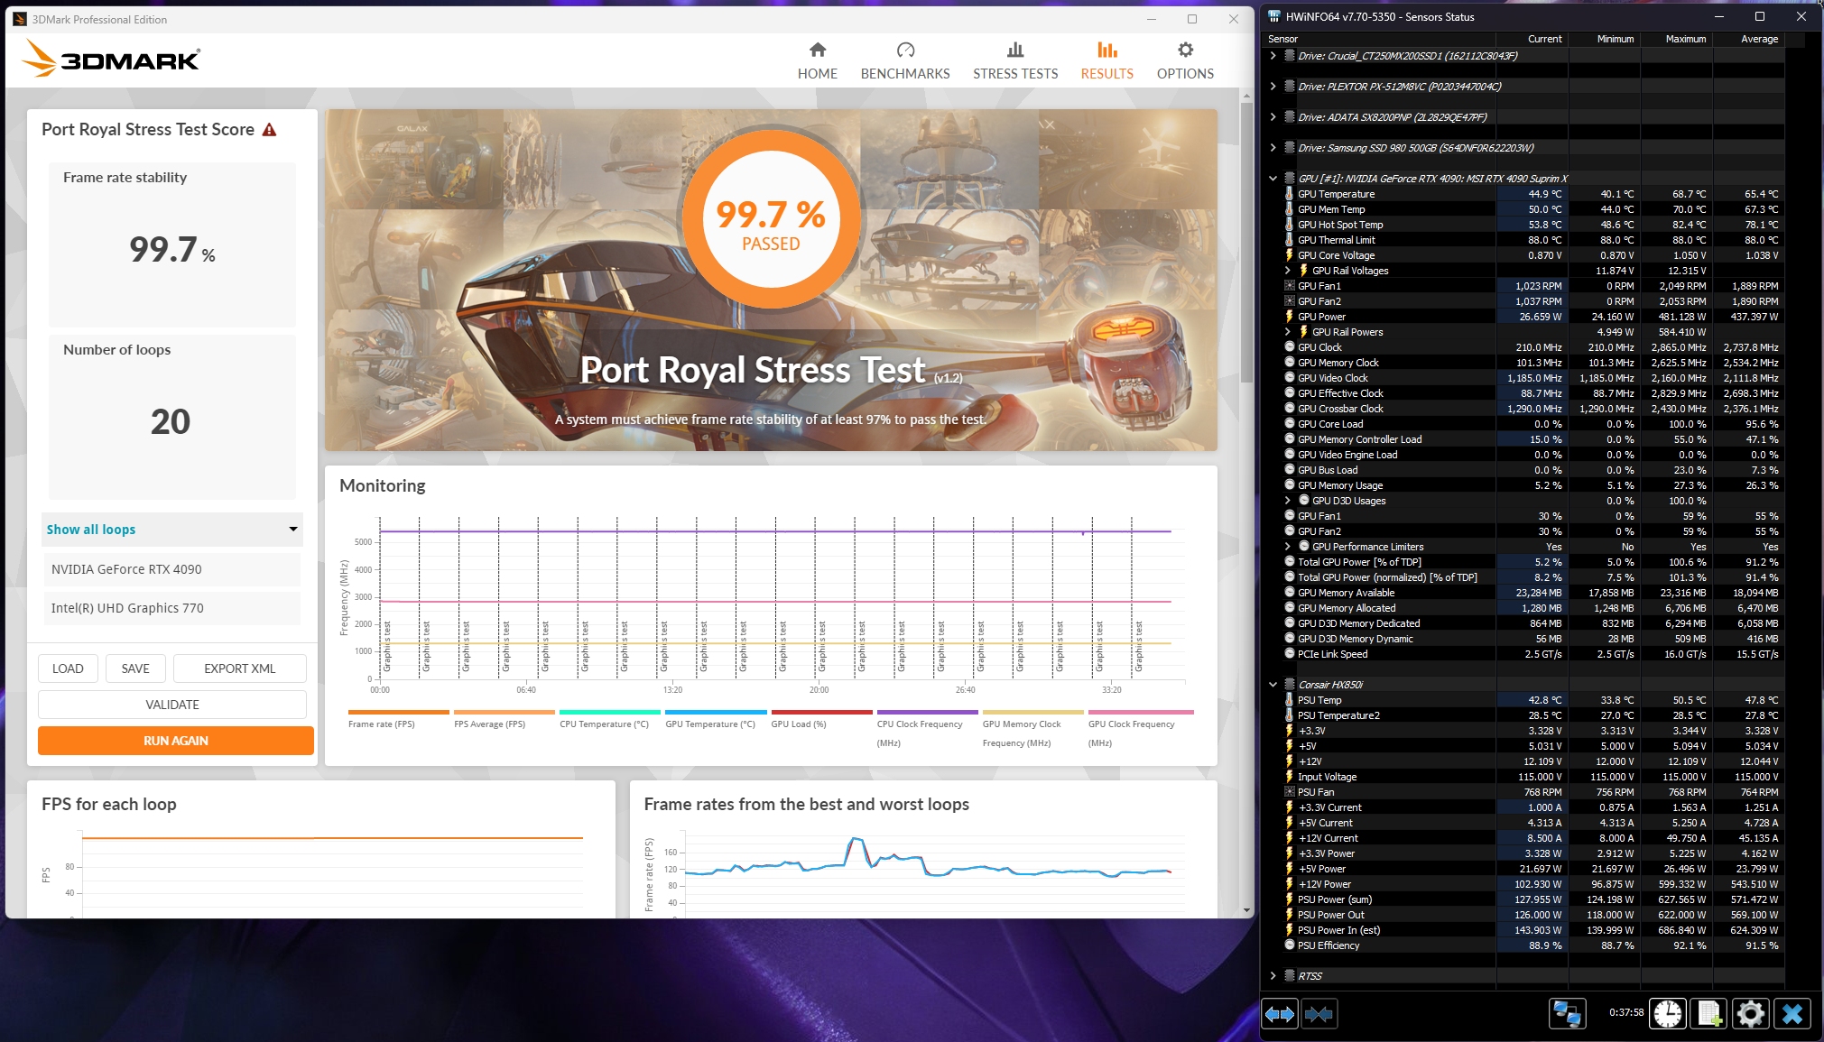This screenshot has width=1824, height=1042.
Task: Click the expand arrows icon in HWiNFO
Action: point(1279,1014)
